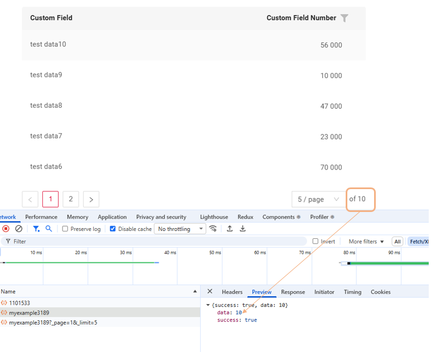441x352 pixels.
Task: Open the No throttling dropdown
Action: tap(180, 229)
